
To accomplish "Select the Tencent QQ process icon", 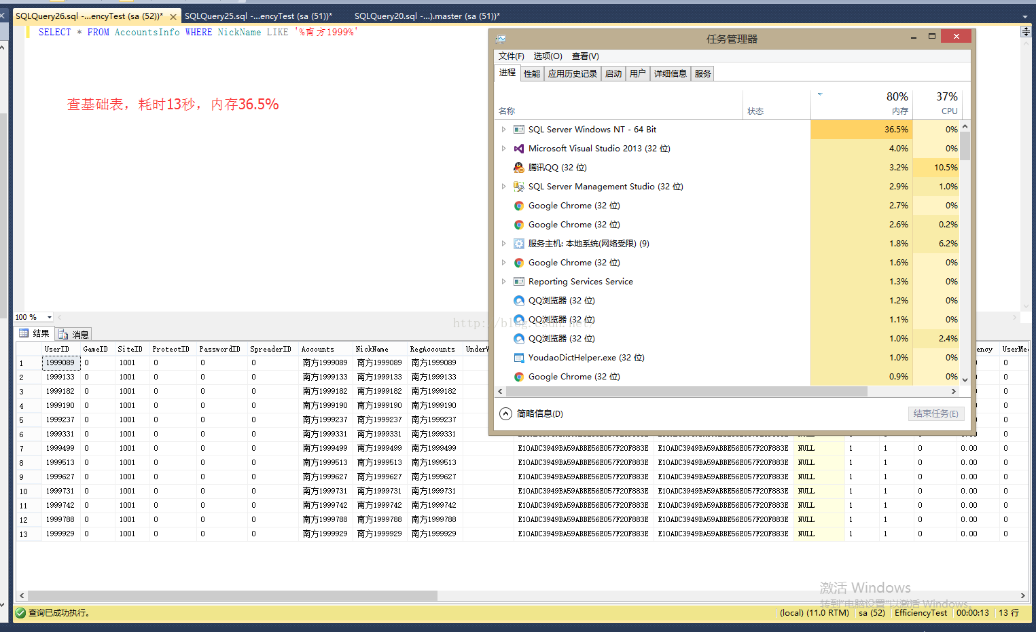I will (519, 167).
